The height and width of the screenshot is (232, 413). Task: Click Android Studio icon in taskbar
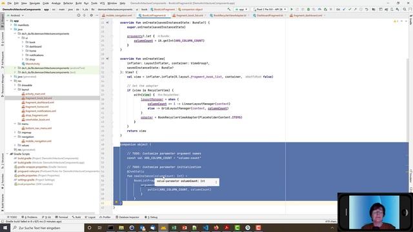[163, 227]
